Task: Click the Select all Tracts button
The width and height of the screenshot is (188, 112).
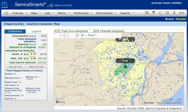Action: [x=36, y=67]
